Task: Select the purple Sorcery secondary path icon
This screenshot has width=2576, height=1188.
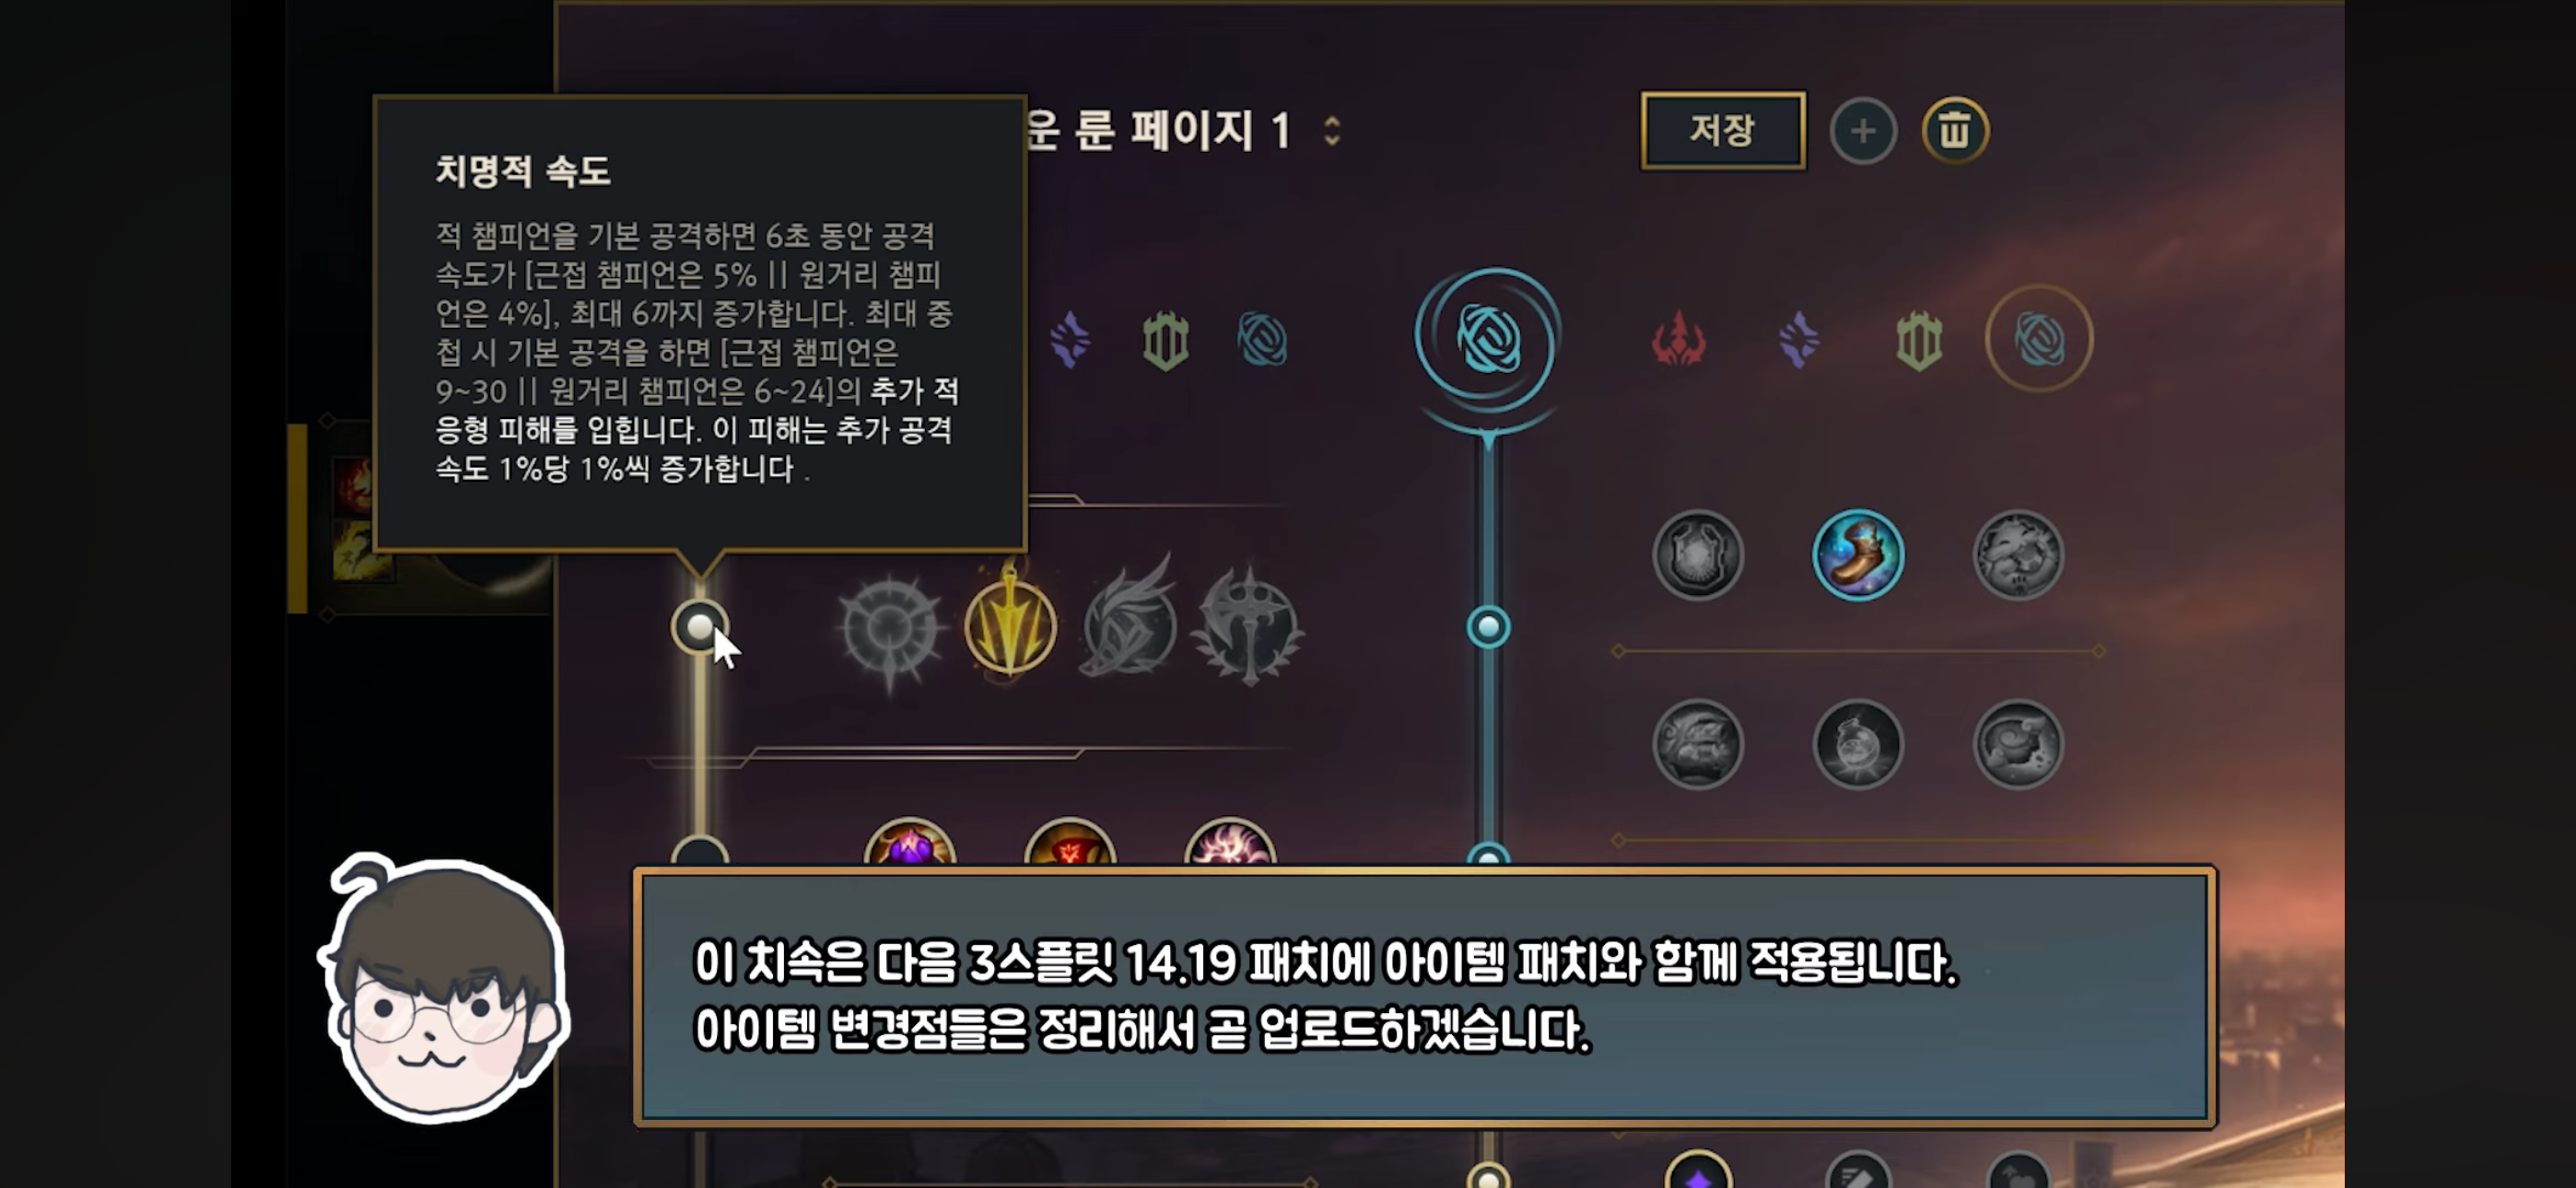Action: (1799, 339)
